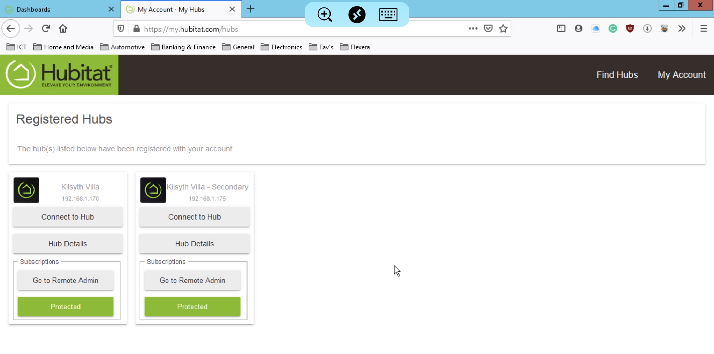Close the My Account - My Hubs tab

(x=232, y=9)
